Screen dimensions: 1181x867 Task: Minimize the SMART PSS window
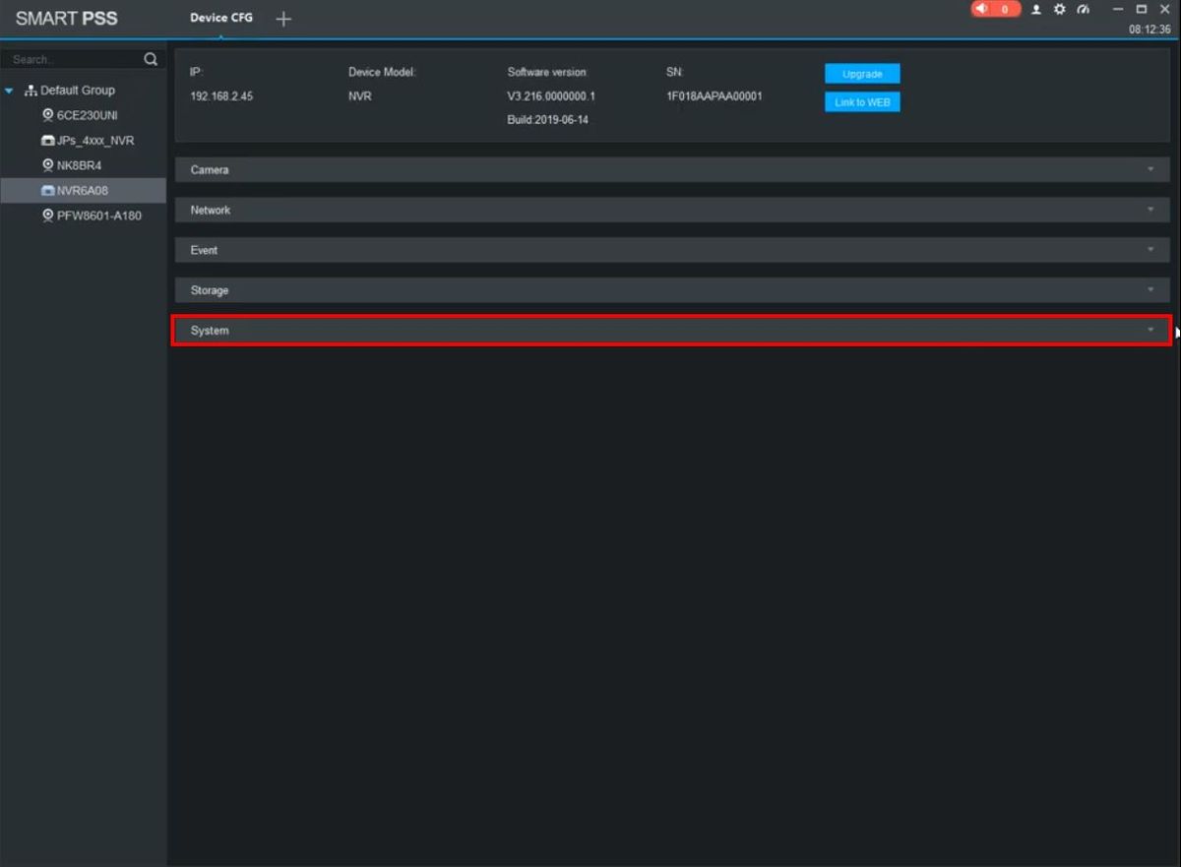point(1118,9)
